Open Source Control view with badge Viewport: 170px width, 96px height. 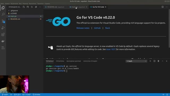click(3, 21)
